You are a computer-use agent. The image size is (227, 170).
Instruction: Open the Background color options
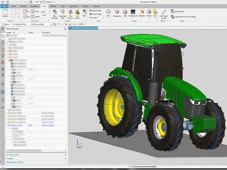133,13
